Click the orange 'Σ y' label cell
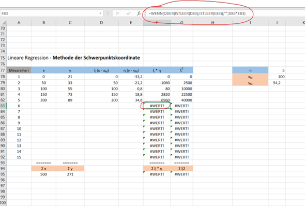Image resolution: width=305 pixels, height=206 pixels. (70, 168)
